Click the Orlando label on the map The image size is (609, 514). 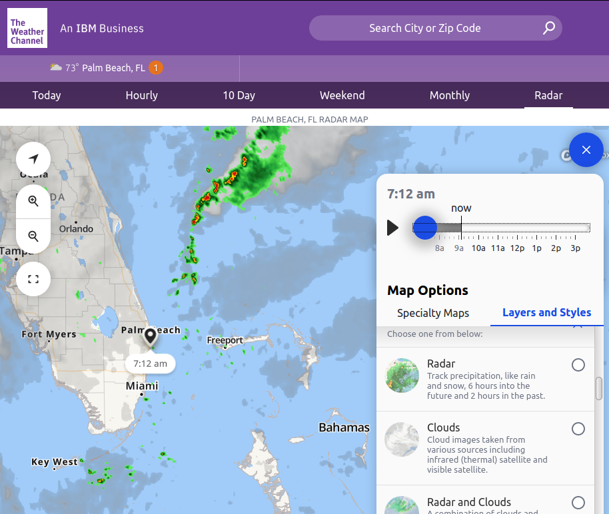76,228
